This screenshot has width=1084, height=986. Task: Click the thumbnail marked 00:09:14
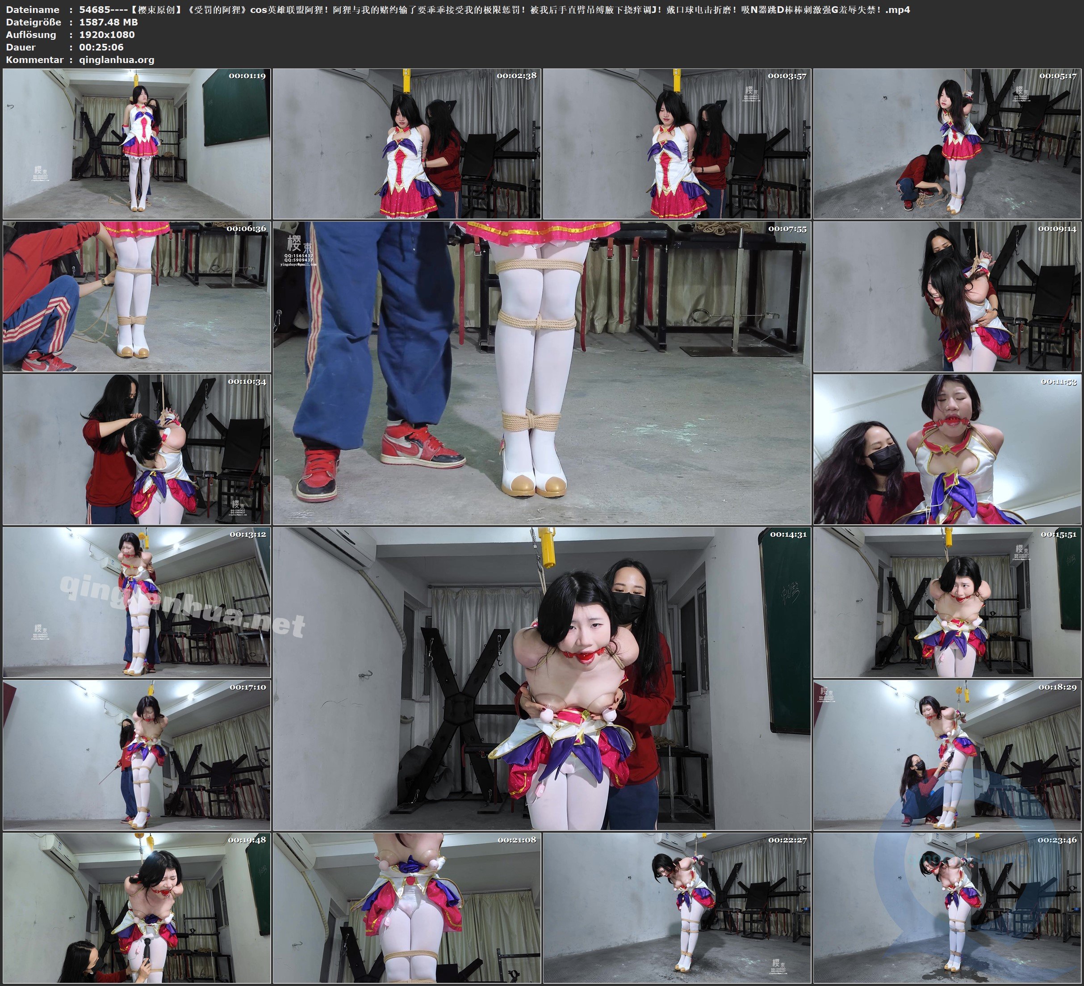[947, 296]
